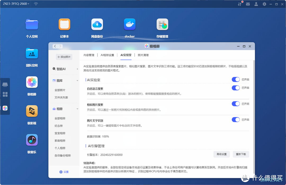Open the 团队空间 team folder icon

[32, 53]
